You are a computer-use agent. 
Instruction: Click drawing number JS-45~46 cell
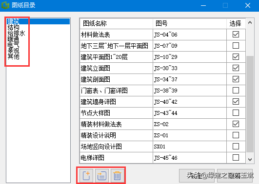pyautogui.click(x=190, y=158)
